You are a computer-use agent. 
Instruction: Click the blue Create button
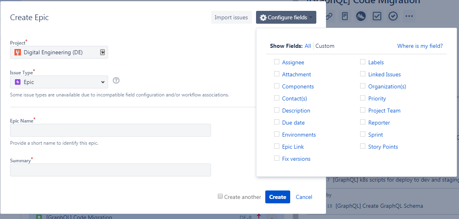pos(277,197)
